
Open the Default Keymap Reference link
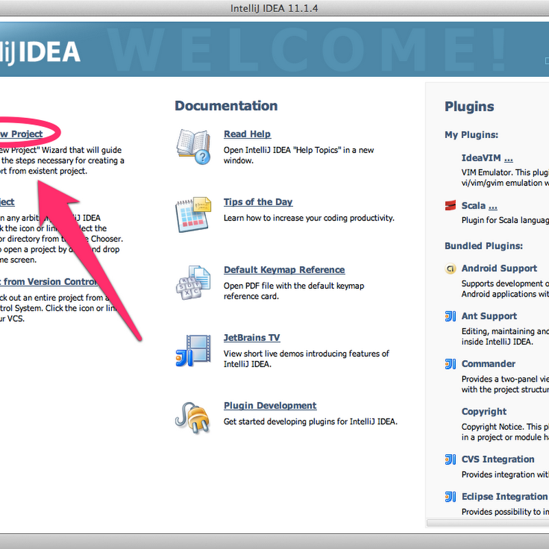coord(284,270)
